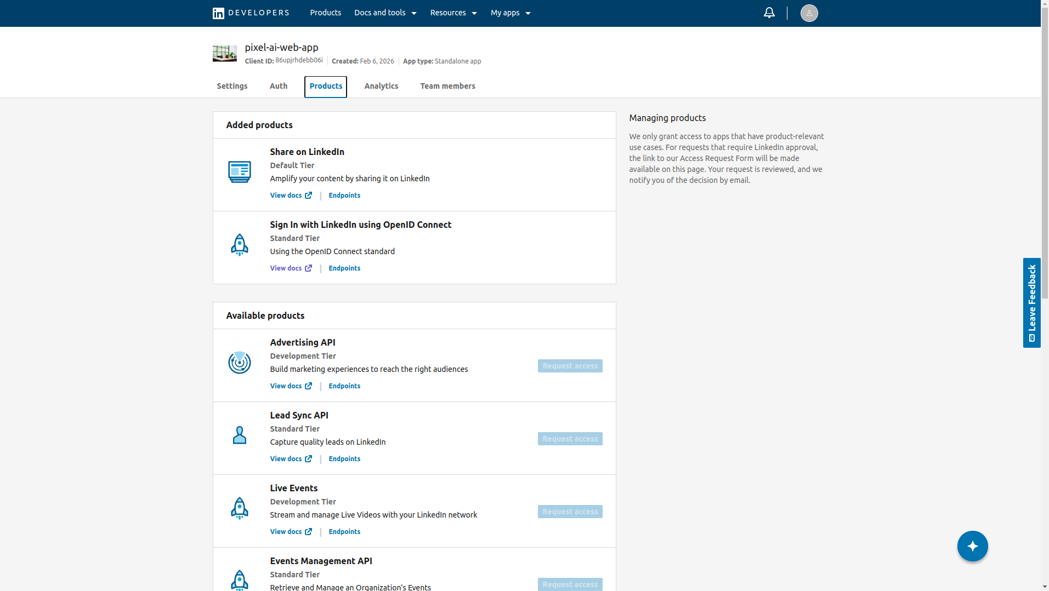This screenshot has width=1049, height=591.
Task: Click the LinkedIn Developers logo
Action: point(251,13)
